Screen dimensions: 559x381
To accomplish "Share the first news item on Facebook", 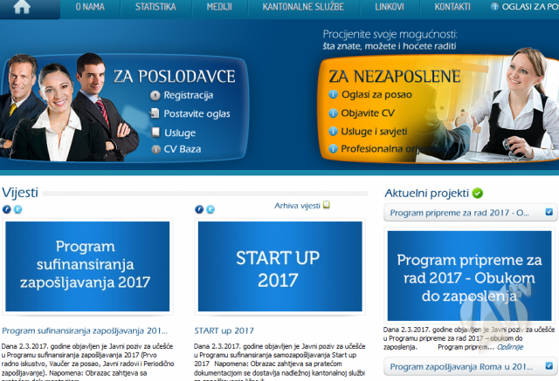I will pos(7,209).
